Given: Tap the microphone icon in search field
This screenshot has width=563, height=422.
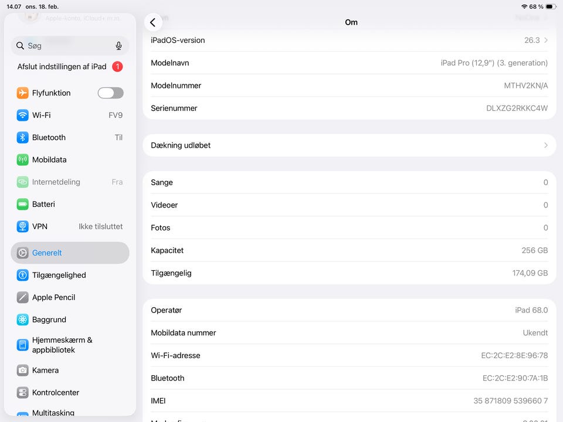Looking at the screenshot, I should pos(118,46).
